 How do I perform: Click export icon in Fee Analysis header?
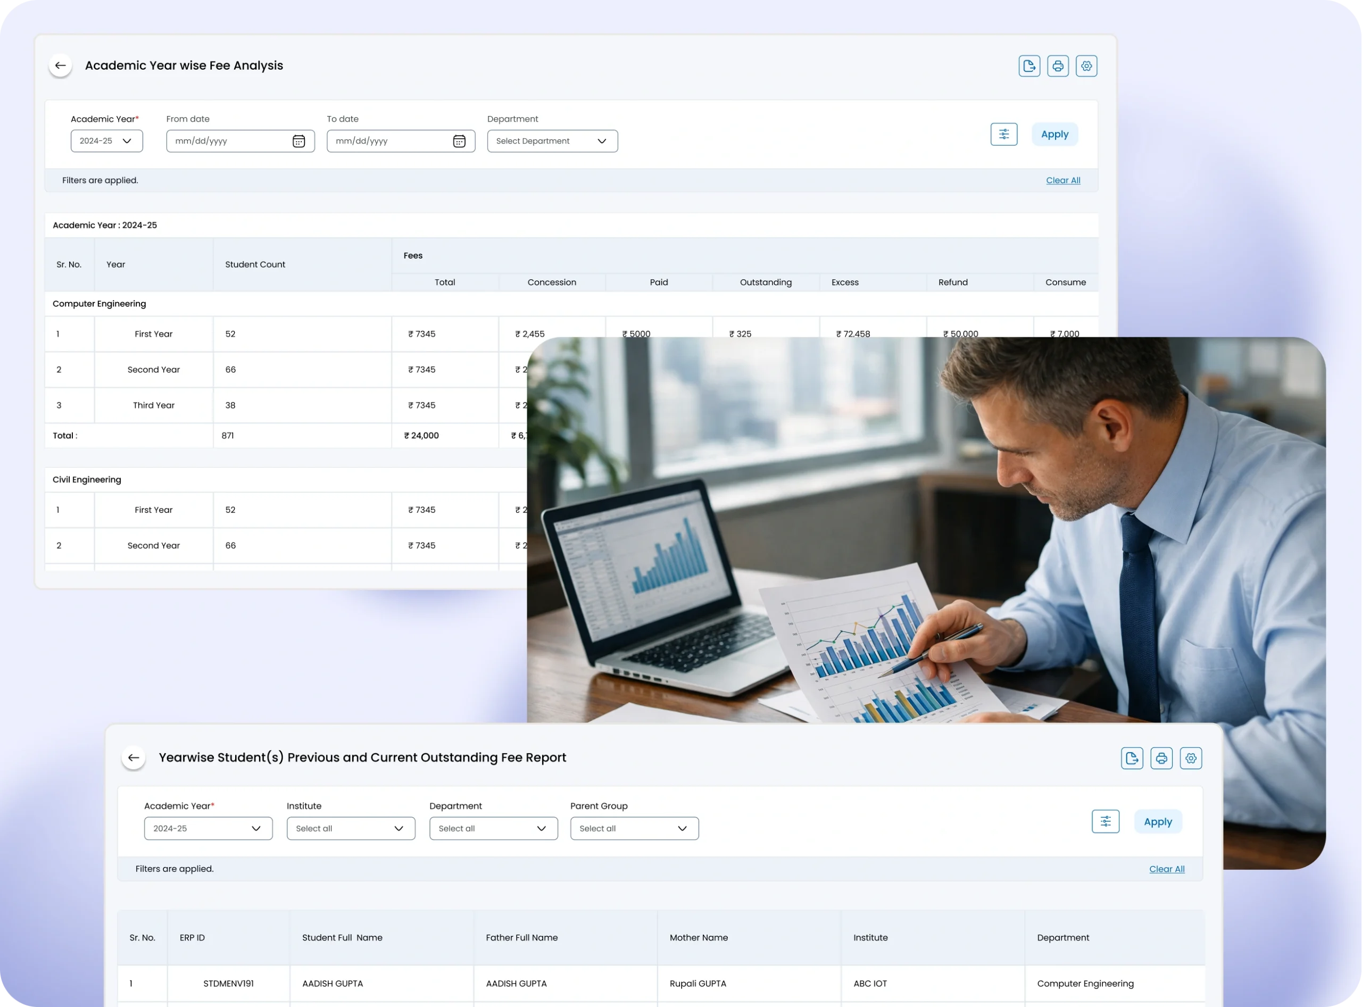tap(1029, 66)
